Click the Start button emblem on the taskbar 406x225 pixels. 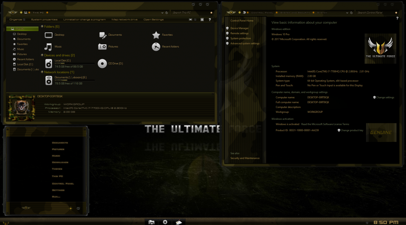point(6,223)
